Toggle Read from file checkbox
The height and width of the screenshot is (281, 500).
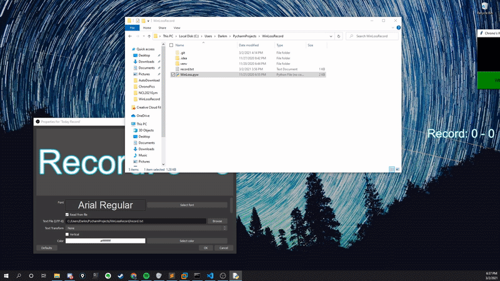[67, 215]
